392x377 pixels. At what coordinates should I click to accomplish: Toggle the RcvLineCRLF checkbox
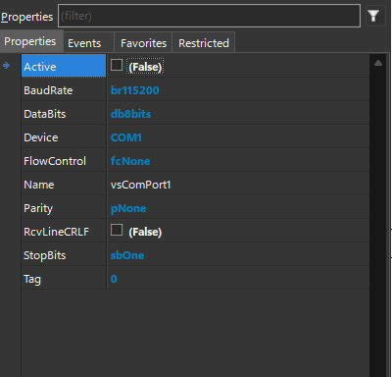[117, 230]
